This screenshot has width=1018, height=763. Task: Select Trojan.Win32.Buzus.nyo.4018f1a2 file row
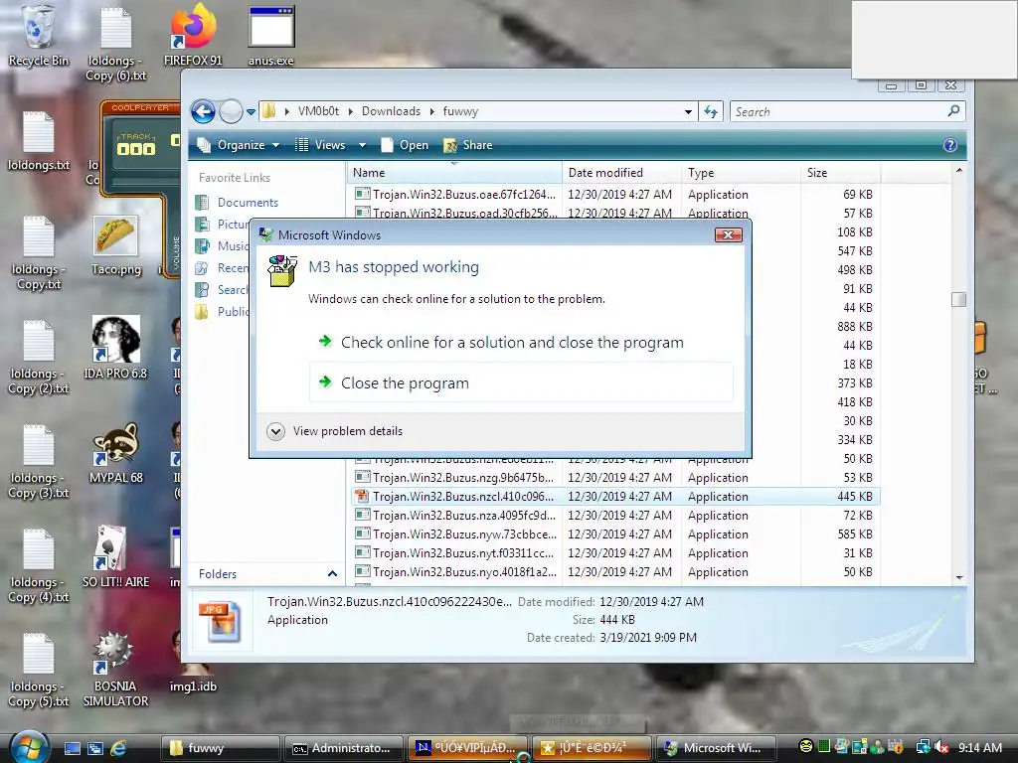click(x=615, y=571)
